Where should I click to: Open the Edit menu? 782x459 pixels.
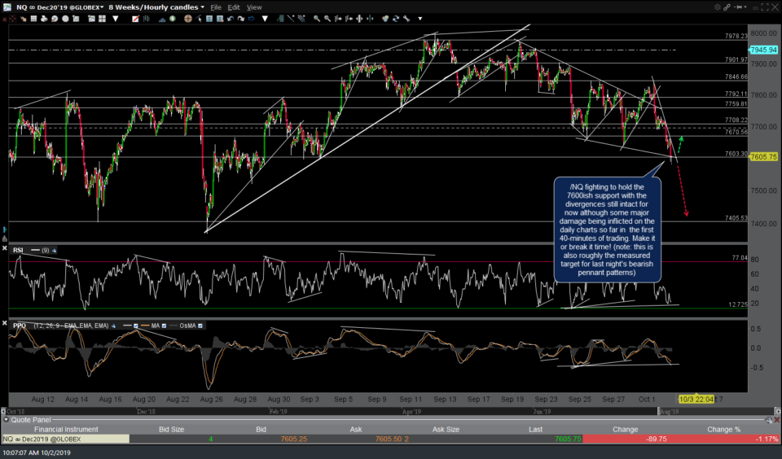click(x=234, y=7)
